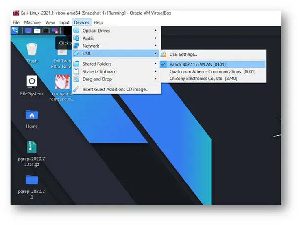Open the file manager icon in Kali panel
Screen dimensions: 301x225
[x=37, y=31]
